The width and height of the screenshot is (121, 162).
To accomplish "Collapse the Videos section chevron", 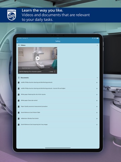I will (x=97, y=45).
